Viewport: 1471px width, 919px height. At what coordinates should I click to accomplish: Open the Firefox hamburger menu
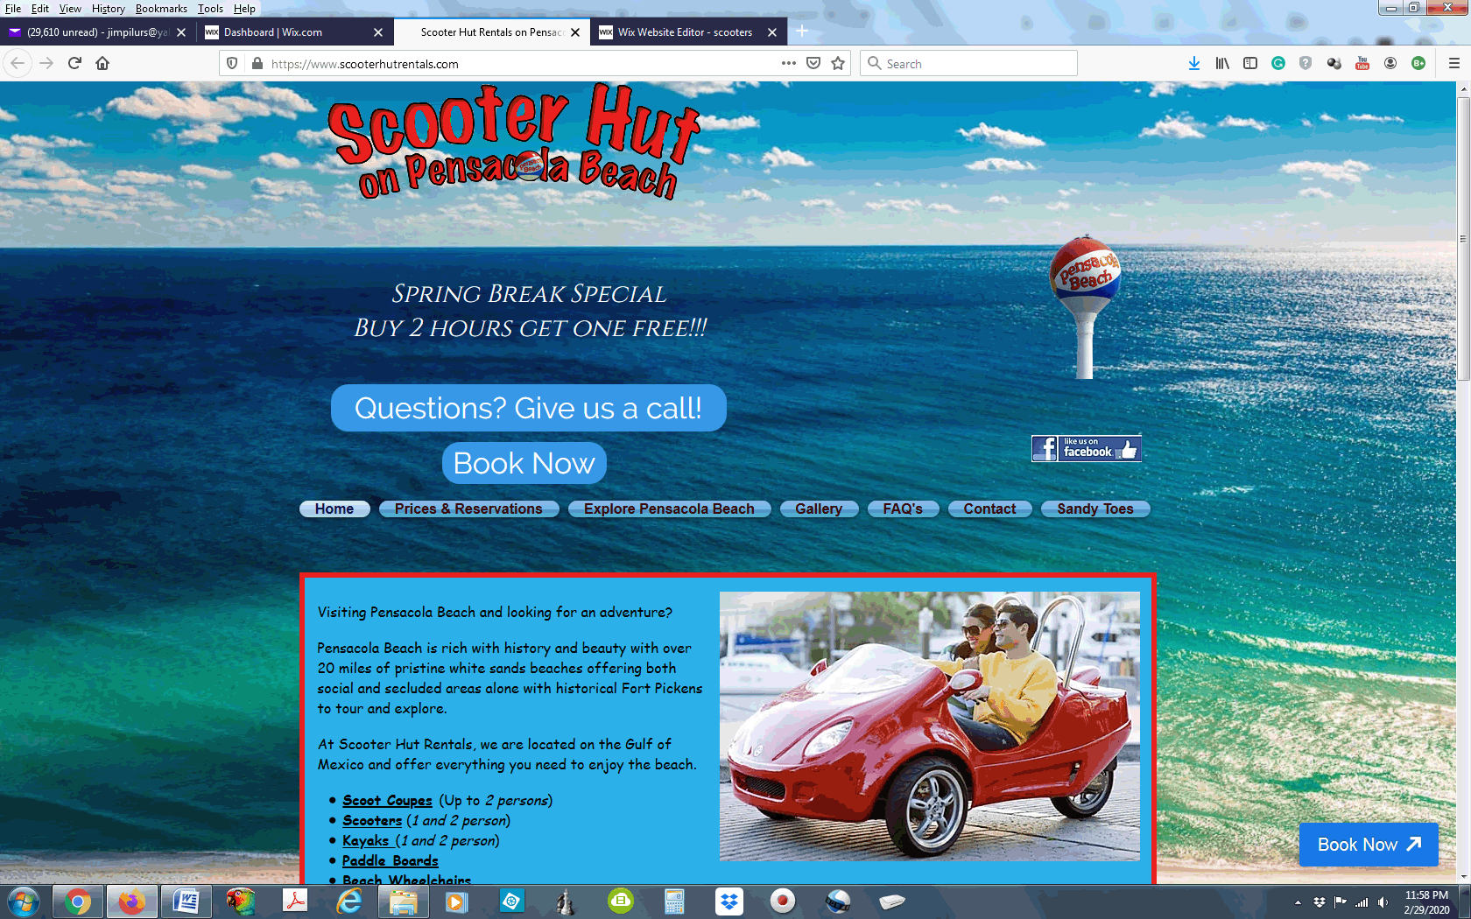[x=1454, y=63]
